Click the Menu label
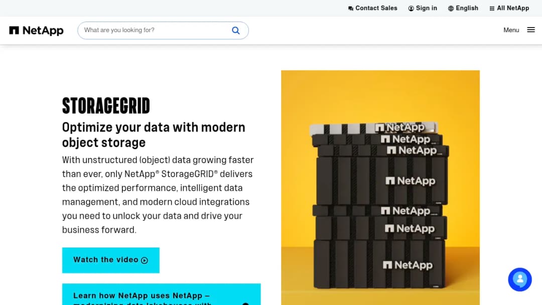Viewport: 542px width, 305px height. 511,30
